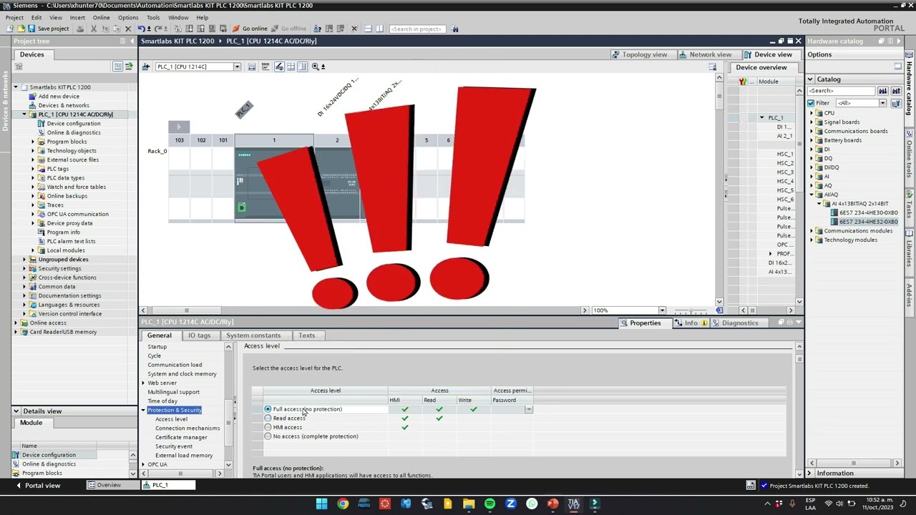Select the Read access radio button
The height and width of the screenshot is (515, 916).
tap(268, 418)
